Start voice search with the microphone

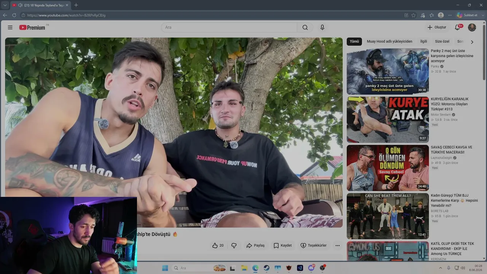point(322,27)
